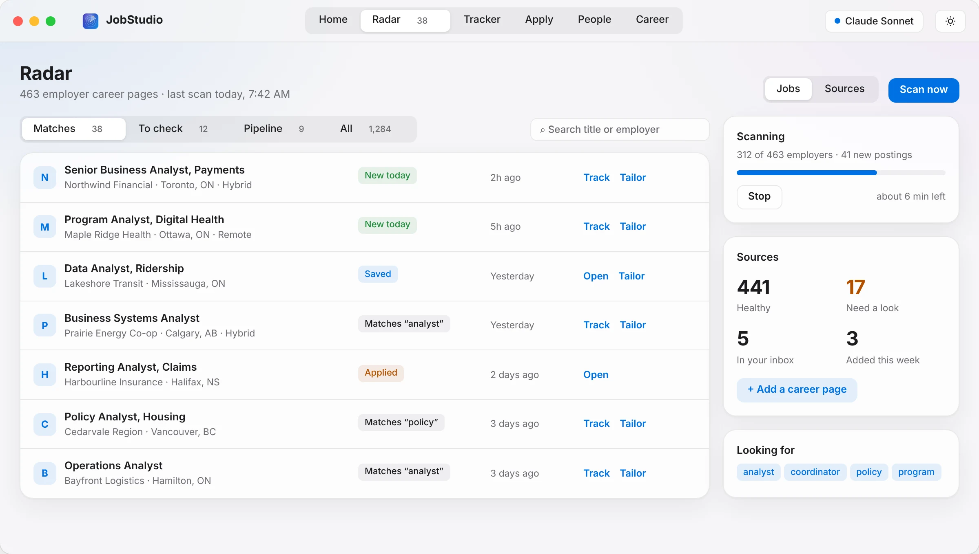Click the Bayfront Logistics 'B' avatar
979x554 pixels.
[x=45, y=473]
